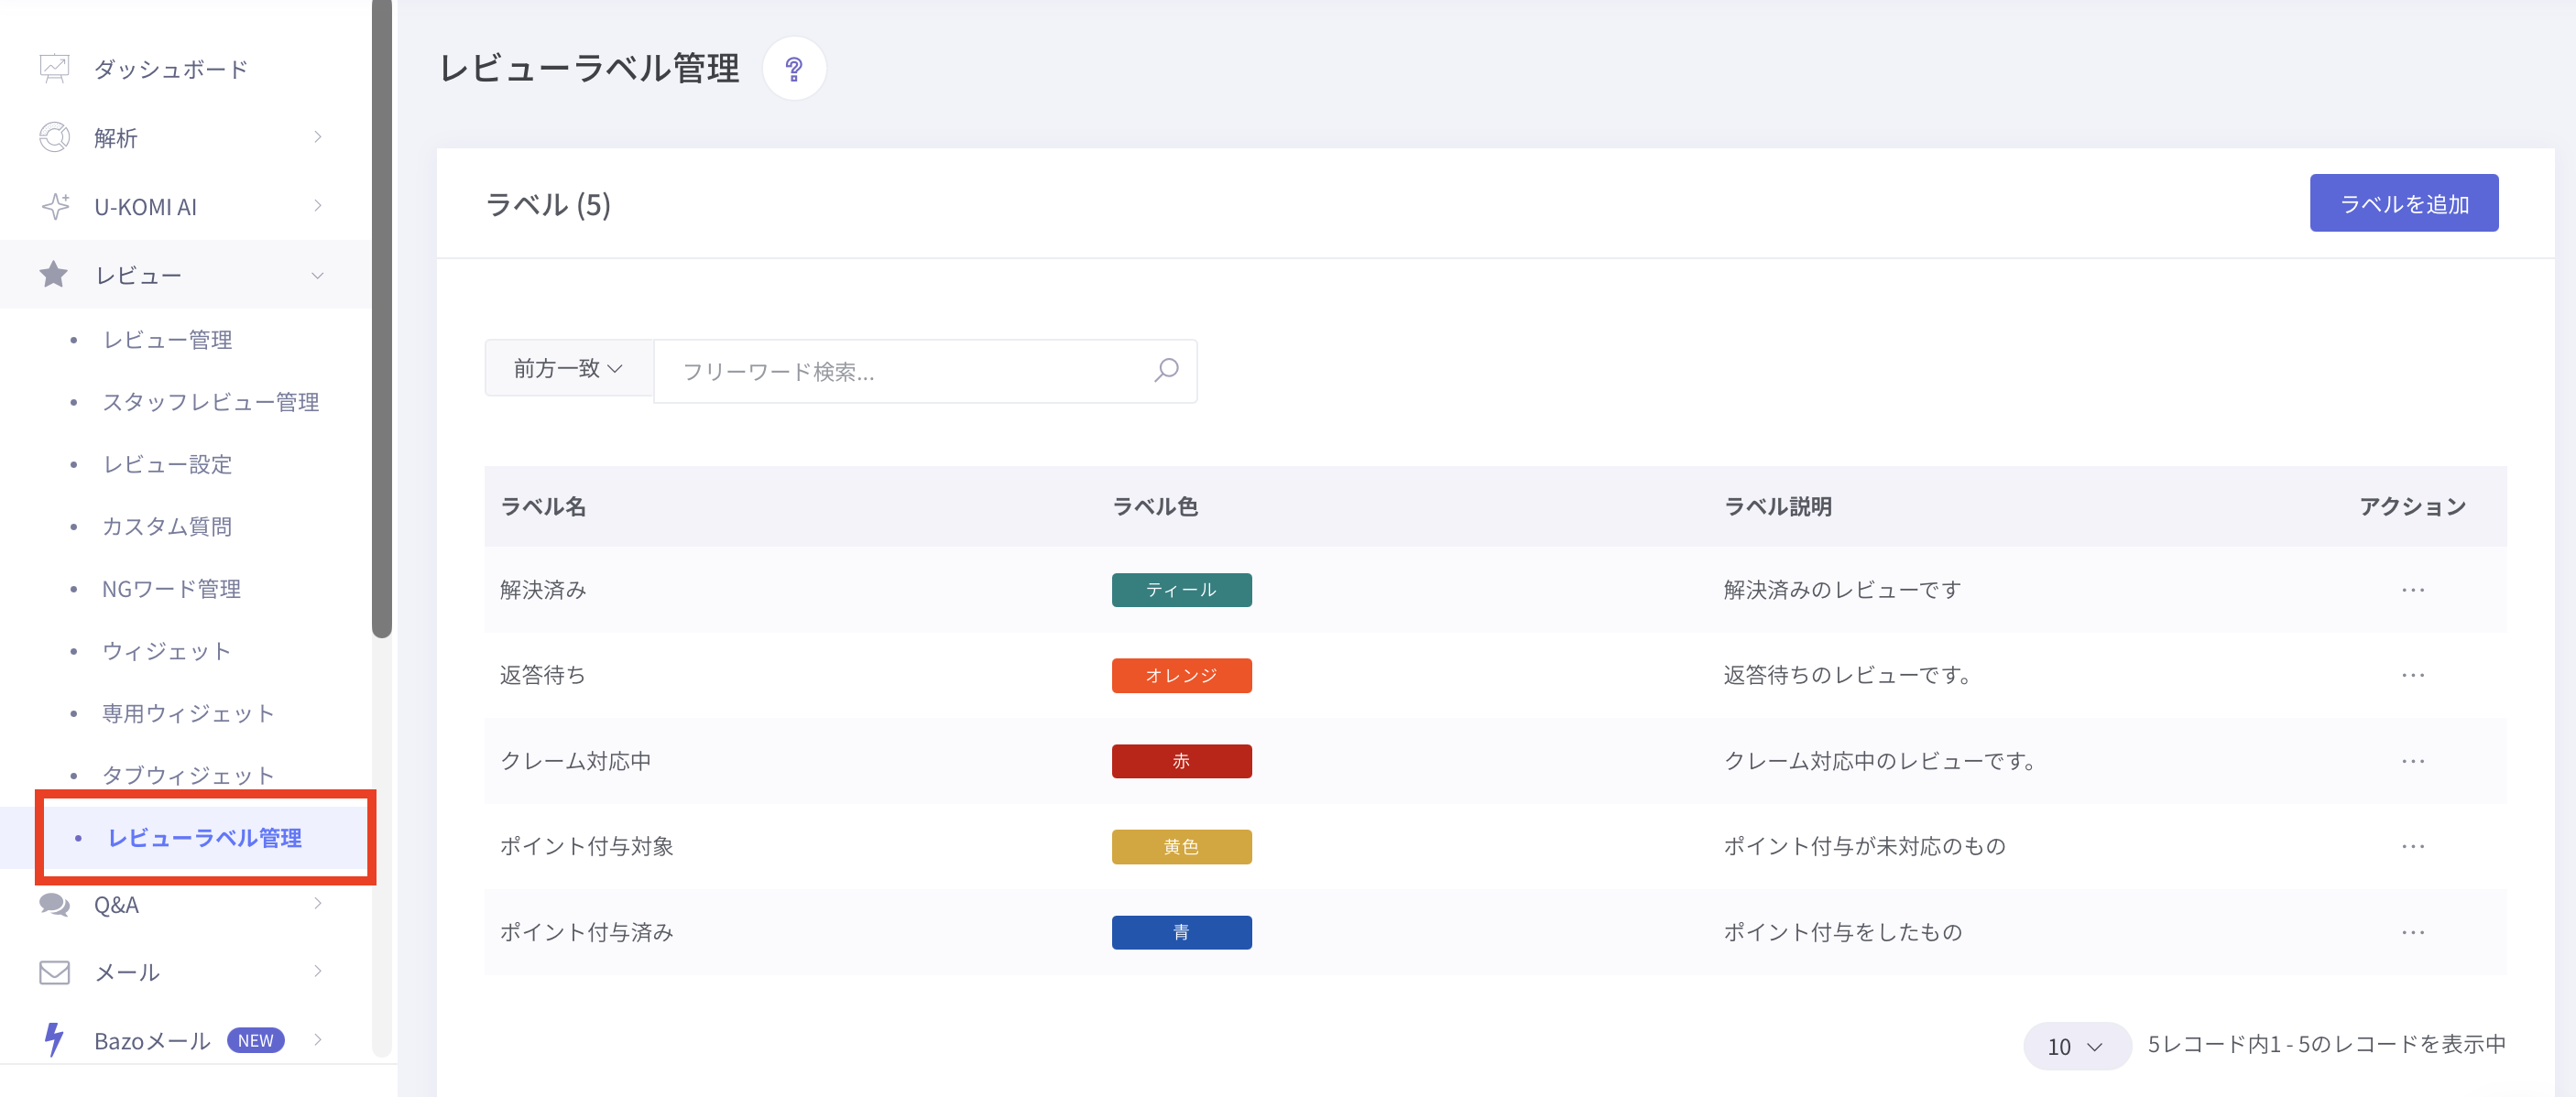The image size is (2576, 1097).
Task: Focus the フリーワード検索 input field
Action: click(x=900, y=371)
